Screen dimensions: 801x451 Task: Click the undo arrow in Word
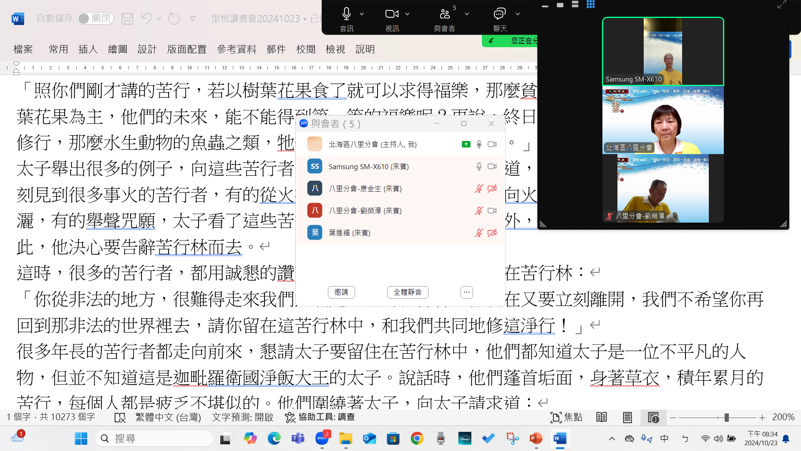pos(146,18)
